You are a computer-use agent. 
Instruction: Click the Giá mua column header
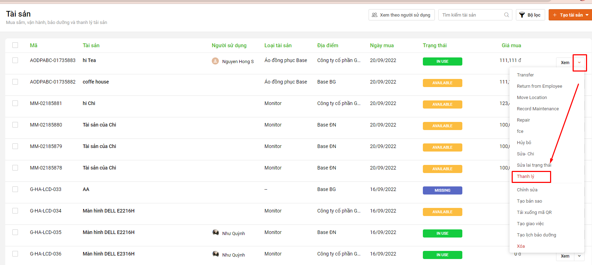pos(511,45)
